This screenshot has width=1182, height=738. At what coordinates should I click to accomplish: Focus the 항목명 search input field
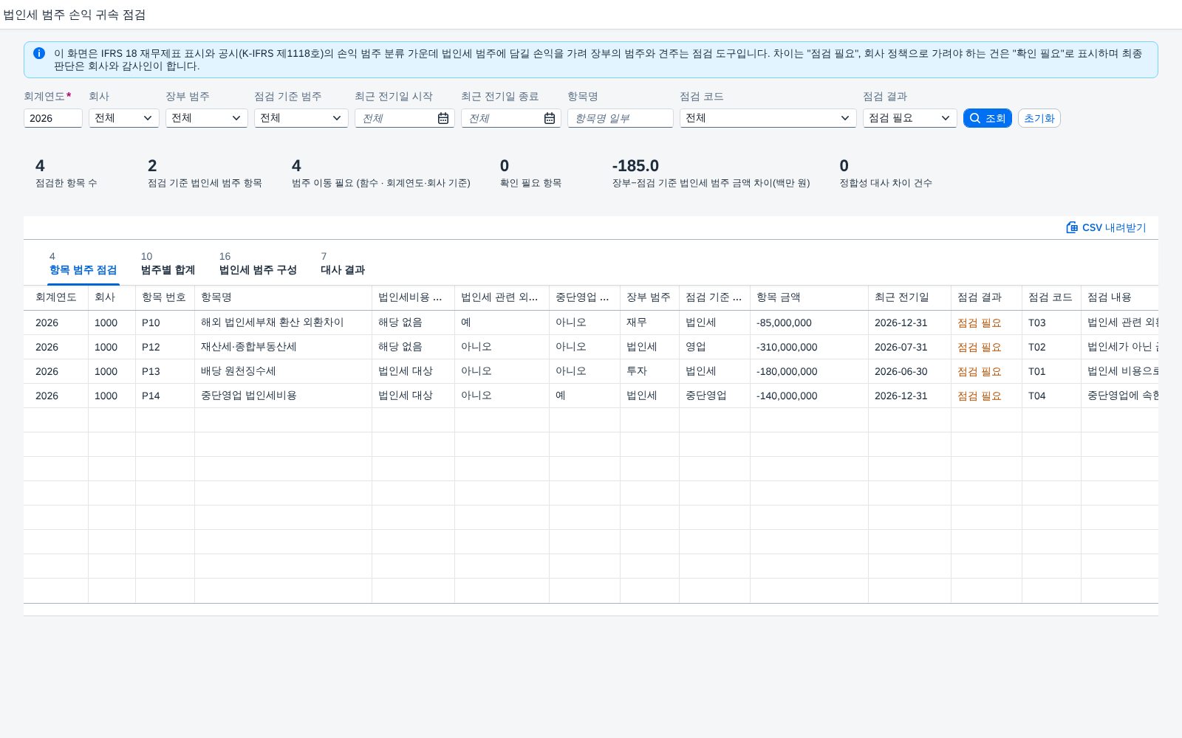coord(620,118)
